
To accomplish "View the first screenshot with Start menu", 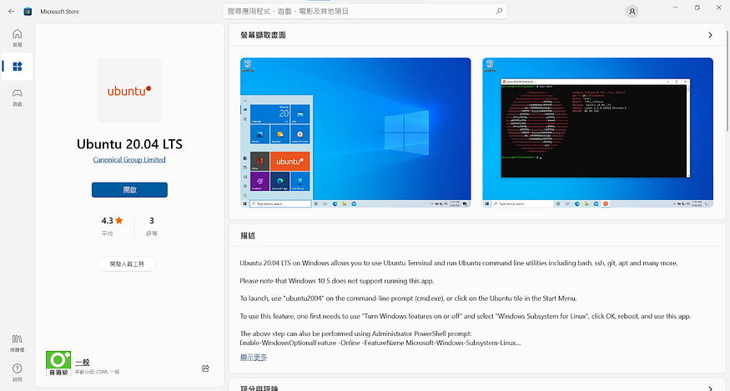I will pos(355,133).
